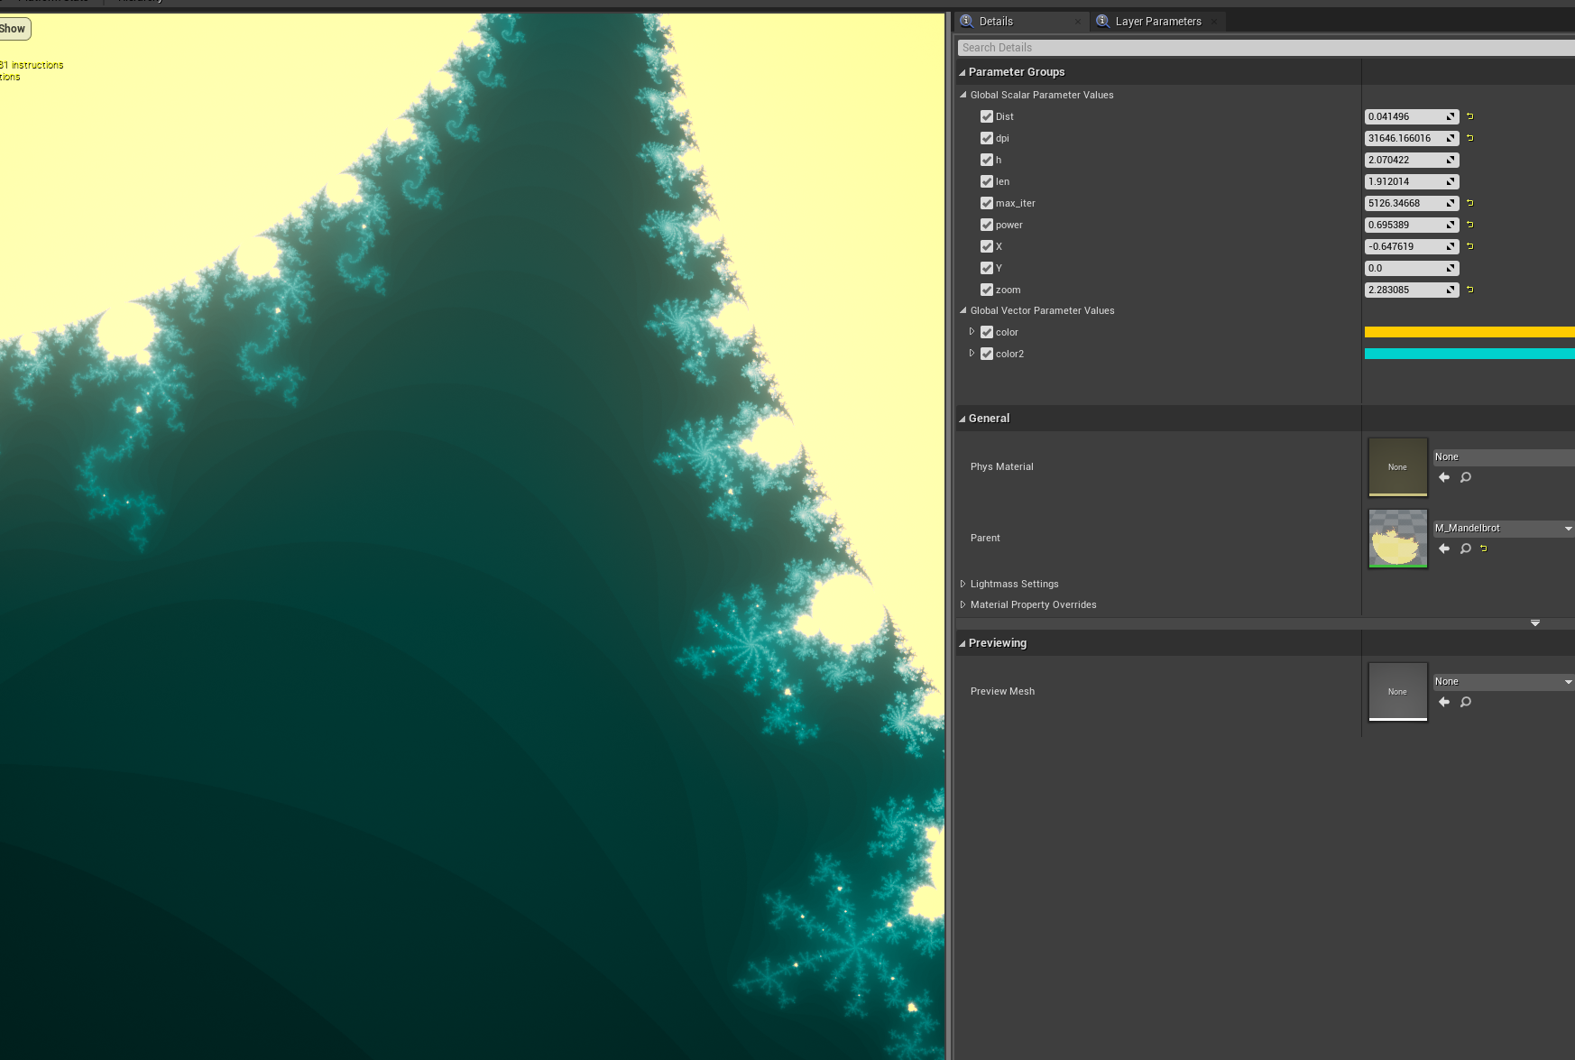Use selected asset for Phys Material
Image resolution: width=1575 pixels, height=1060 pixels.
[x=1444, y=477]
